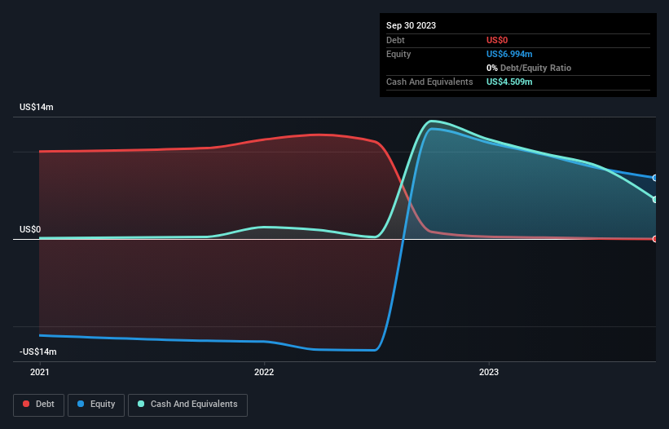Click the Debt label in tooltip

395,40
